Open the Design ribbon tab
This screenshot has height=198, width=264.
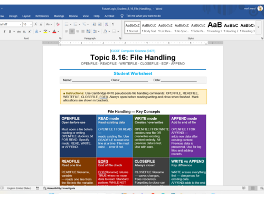click(x=13, y=16)
